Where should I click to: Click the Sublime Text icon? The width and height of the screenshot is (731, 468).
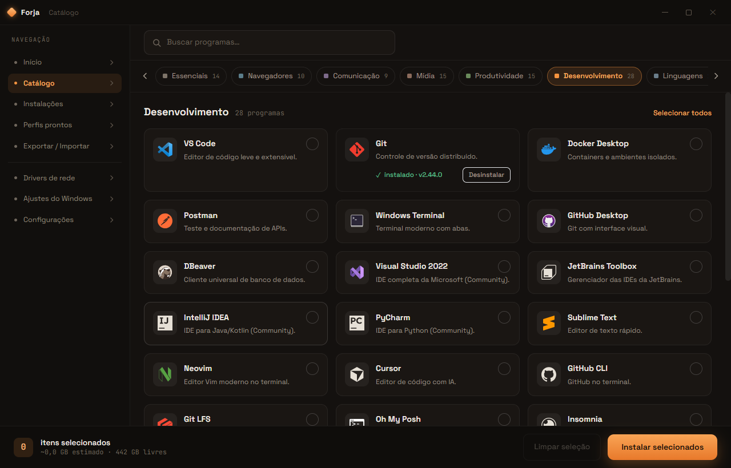pyautogui.click(x=549, y=323)
